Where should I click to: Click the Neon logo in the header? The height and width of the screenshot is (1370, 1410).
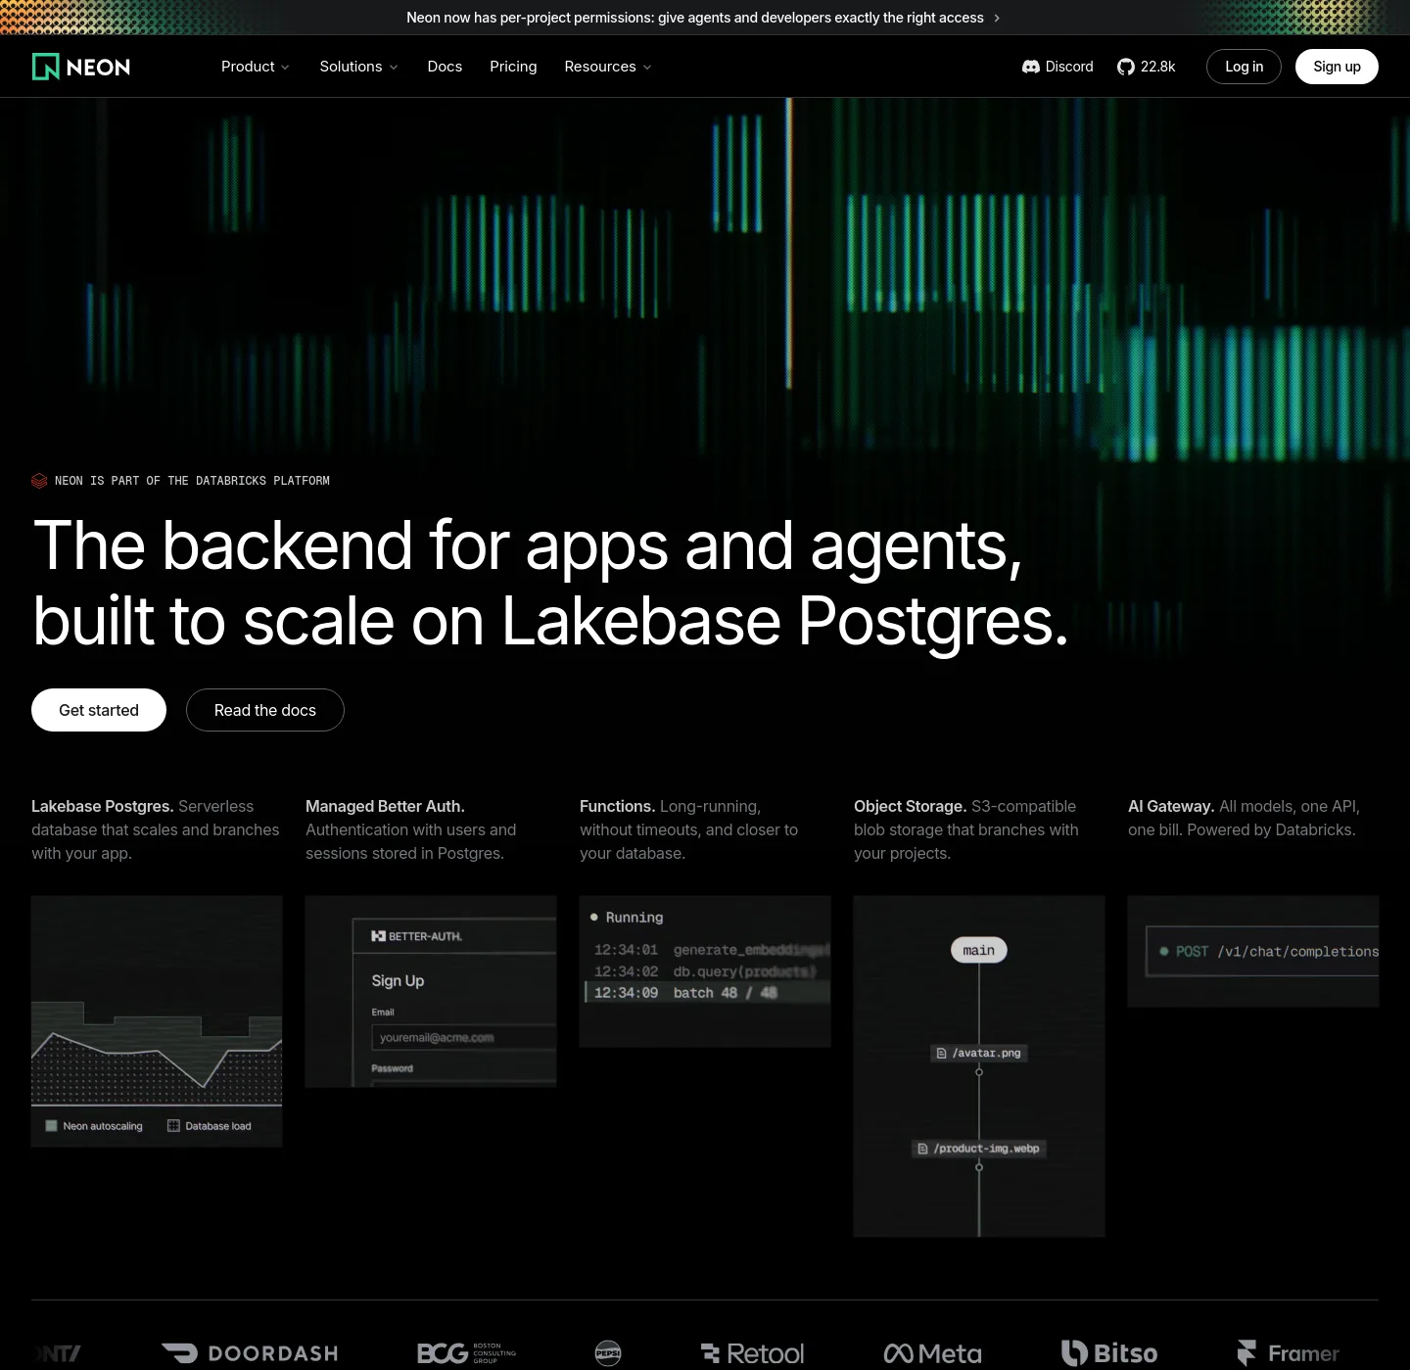click(81, 67)
